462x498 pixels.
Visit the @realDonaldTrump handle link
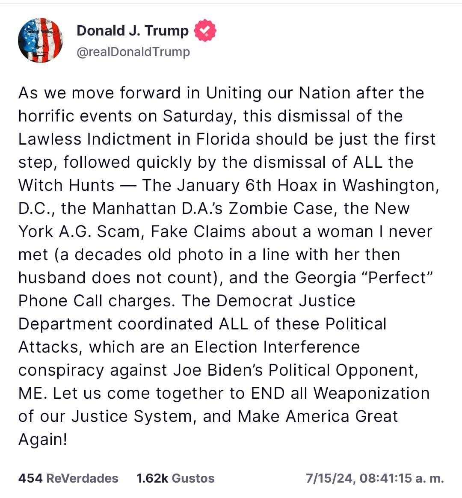coord(133,52)
